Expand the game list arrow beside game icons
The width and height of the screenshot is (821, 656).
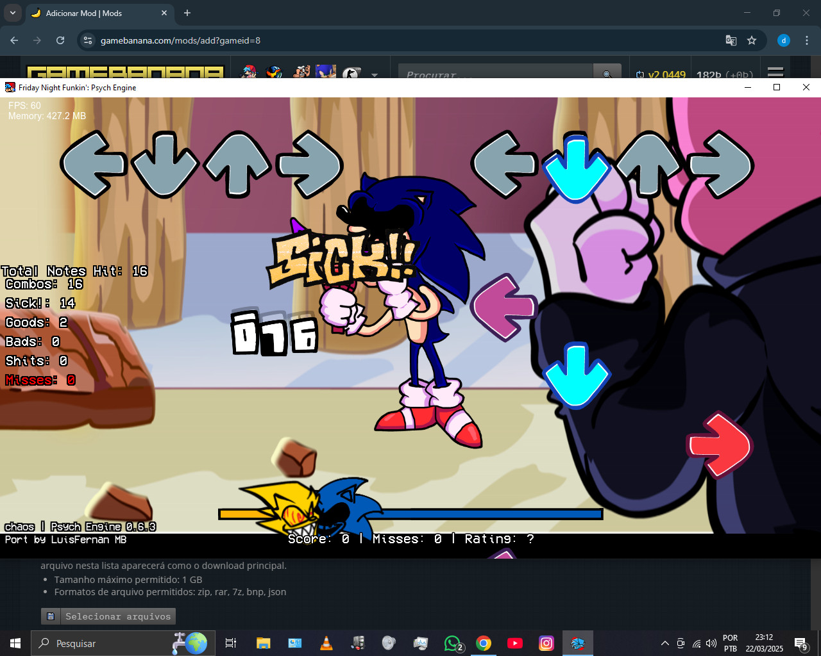[x=375, y=74]
